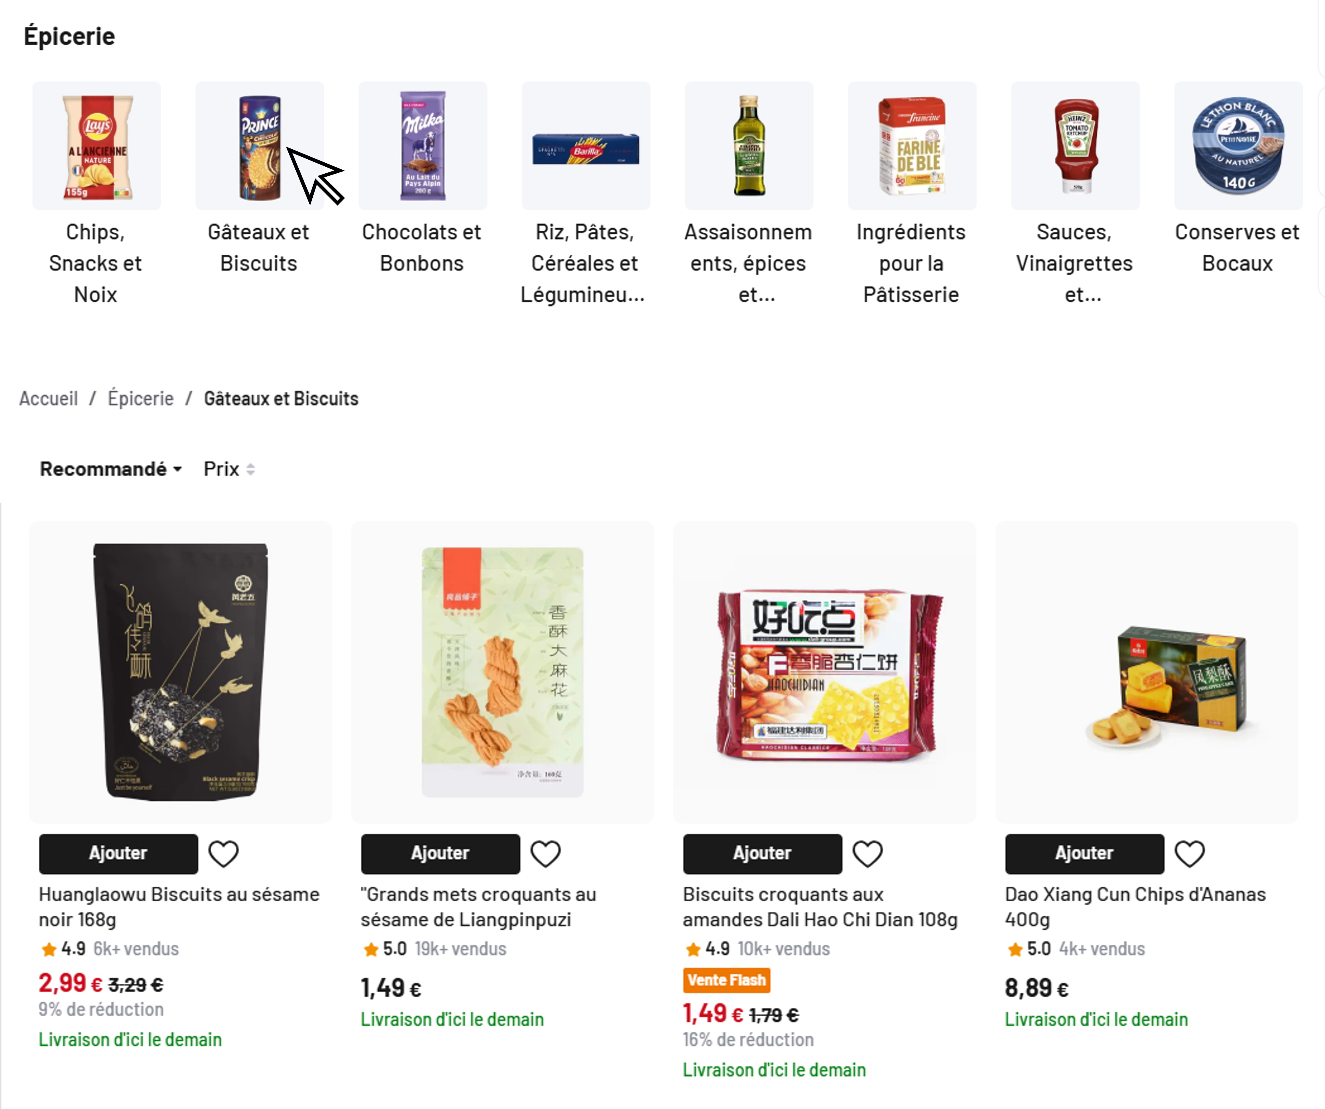
Task: Choose the olive oil Assaisonnements category icon
Action: pyautogui.click(x=749, y=146)
